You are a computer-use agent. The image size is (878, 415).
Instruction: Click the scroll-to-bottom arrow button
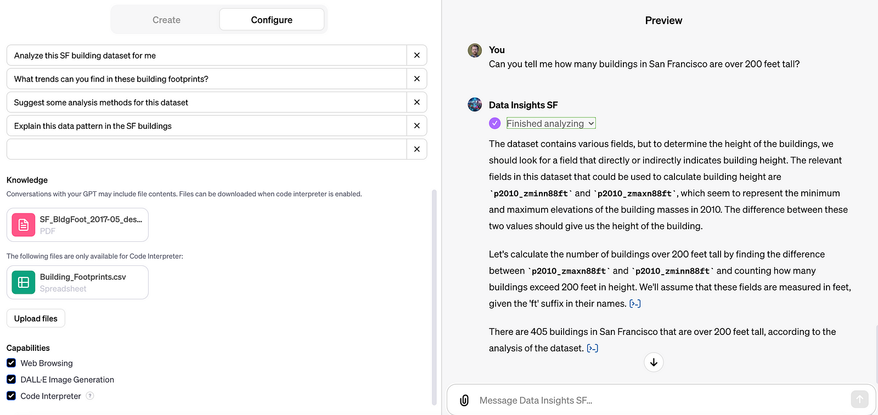tap(654, 362)
